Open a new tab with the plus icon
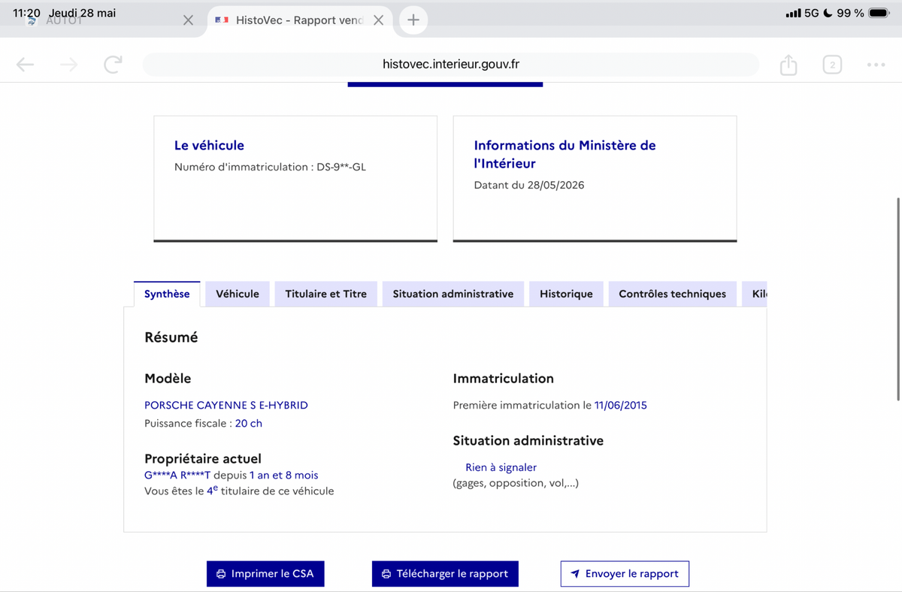The width and height of the screenshot is (902, 592). click(x=413, y=20)
